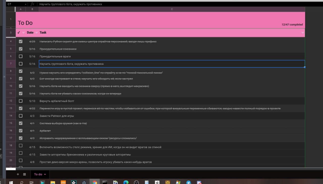Check the стелс режима task checkbox

click(x=21, y=145)
